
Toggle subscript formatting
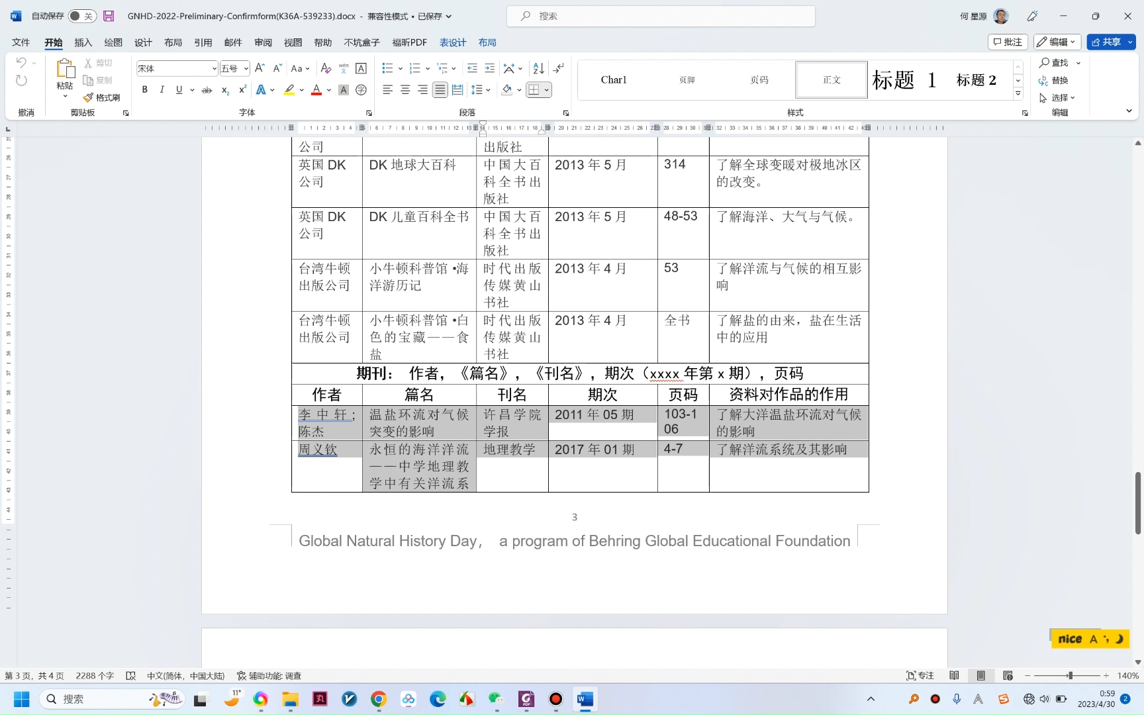point(225,89)
